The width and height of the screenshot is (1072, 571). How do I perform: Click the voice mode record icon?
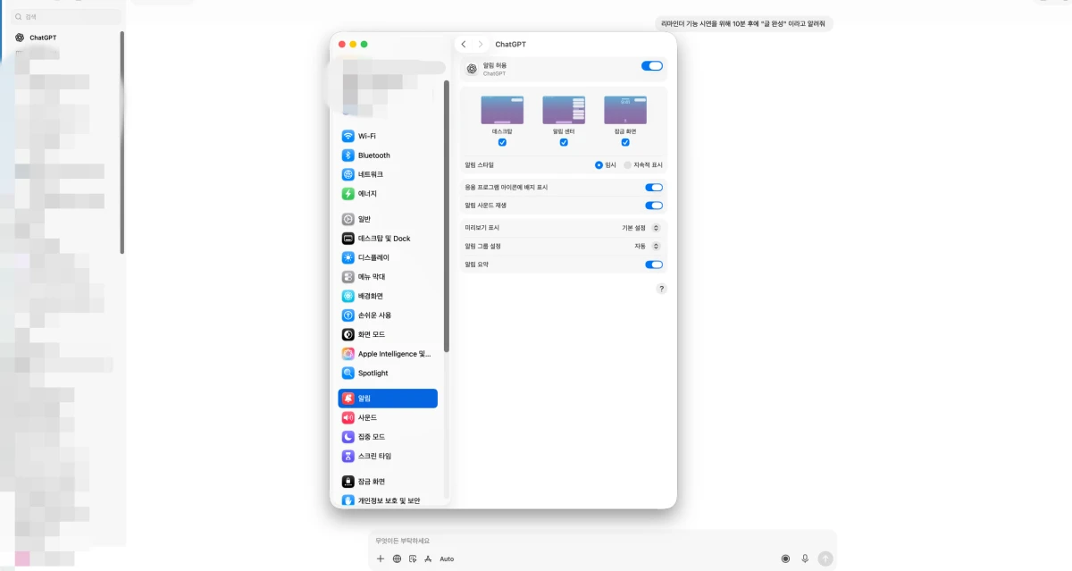(785, 558)
